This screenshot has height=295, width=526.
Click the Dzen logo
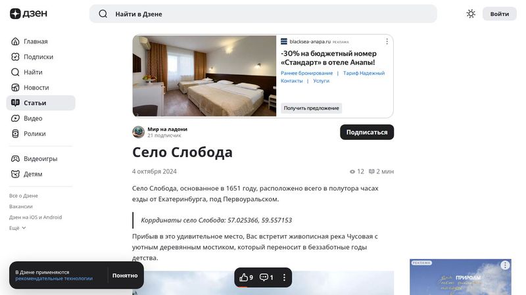(28, 14)
